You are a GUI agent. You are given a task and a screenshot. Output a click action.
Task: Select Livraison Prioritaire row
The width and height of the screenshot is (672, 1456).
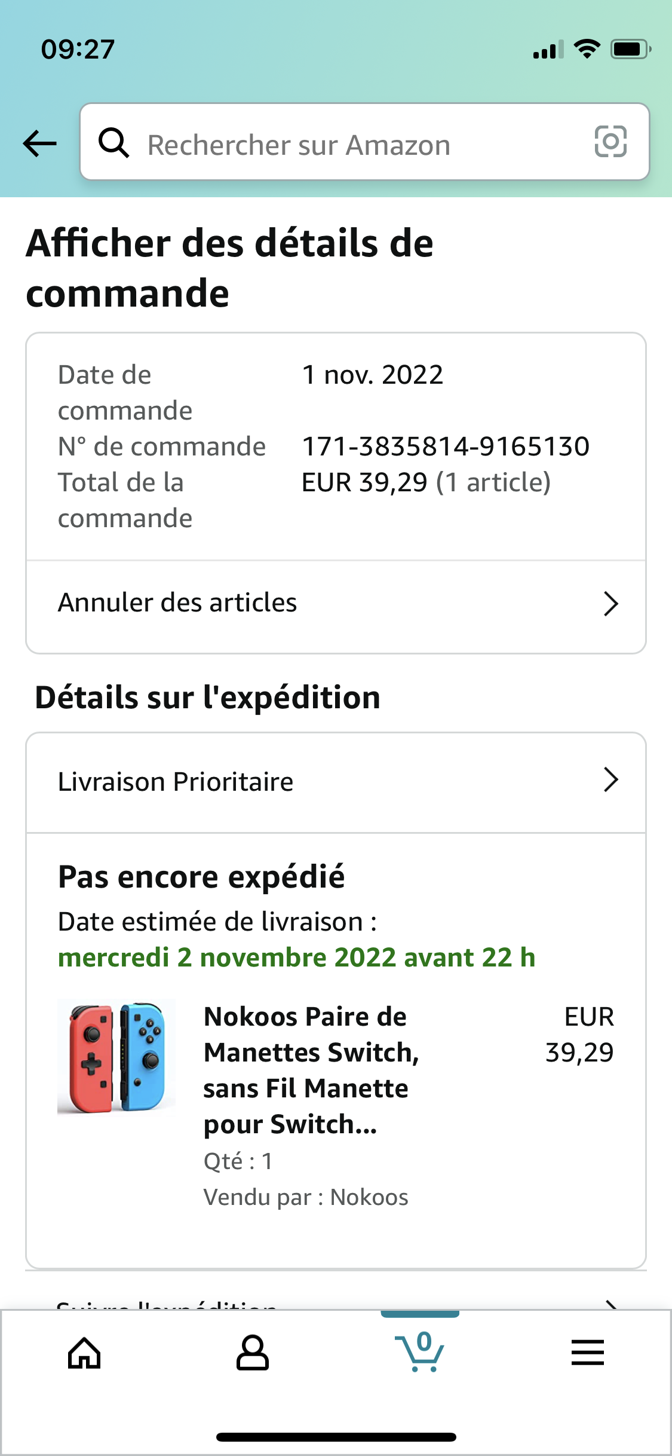point(336,782)
